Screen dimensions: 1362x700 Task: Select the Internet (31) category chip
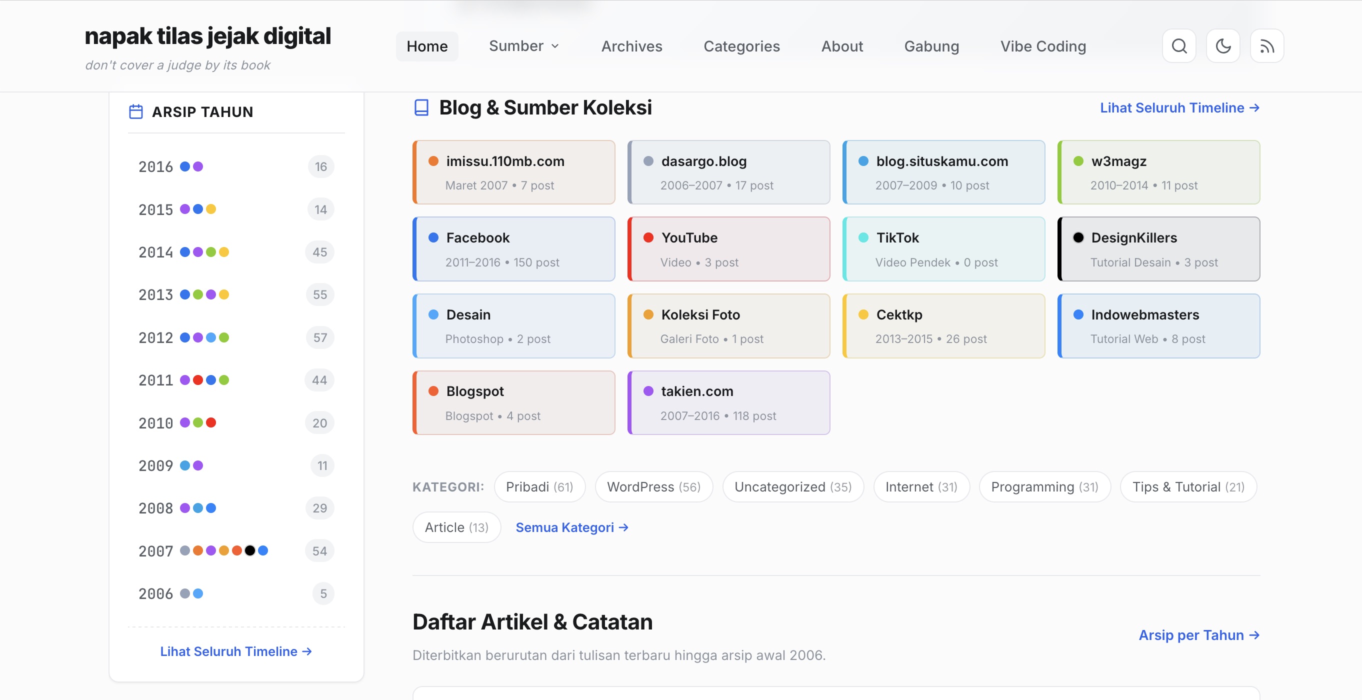point(921,487)
